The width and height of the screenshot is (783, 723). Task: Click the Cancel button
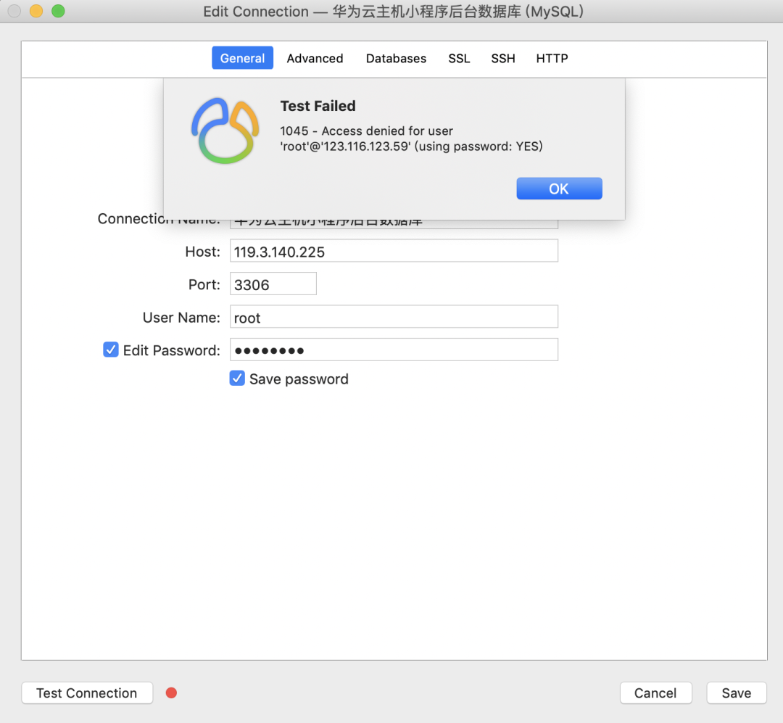tap(655, 693)
